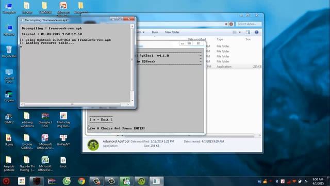Toggle the Explorer preview pane button

tap(248, 32)
